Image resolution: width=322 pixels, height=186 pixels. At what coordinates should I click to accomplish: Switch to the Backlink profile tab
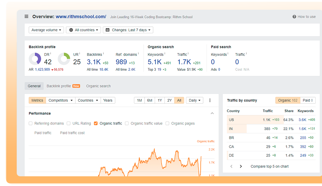point(63,86)
